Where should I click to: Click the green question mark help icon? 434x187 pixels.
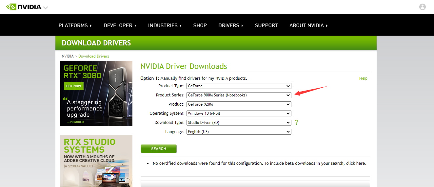click(x=296, y=123)
